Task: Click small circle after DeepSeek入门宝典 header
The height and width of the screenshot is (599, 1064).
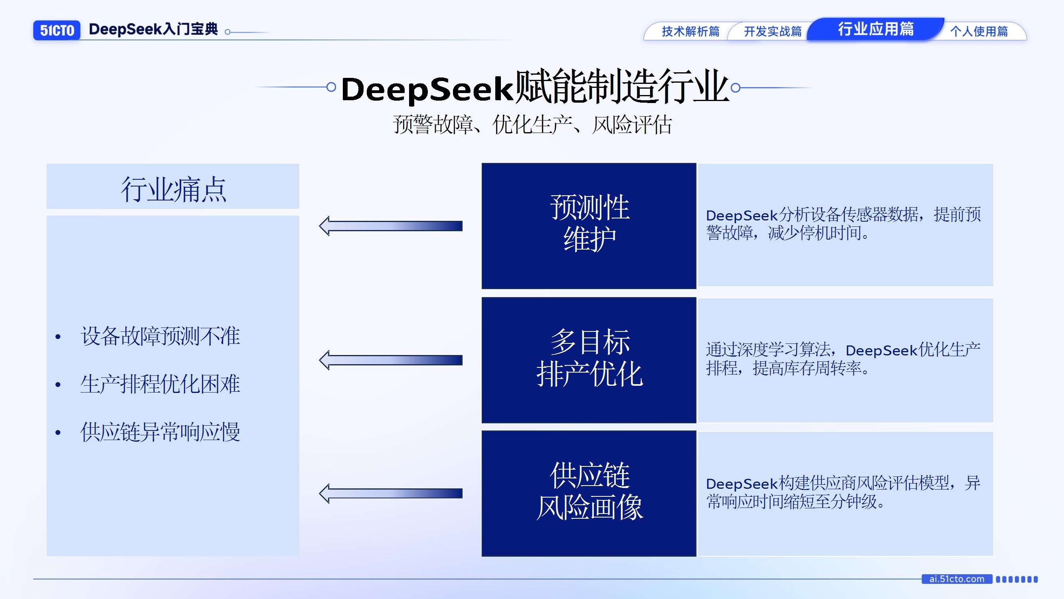Action: [x=227, y=32]
